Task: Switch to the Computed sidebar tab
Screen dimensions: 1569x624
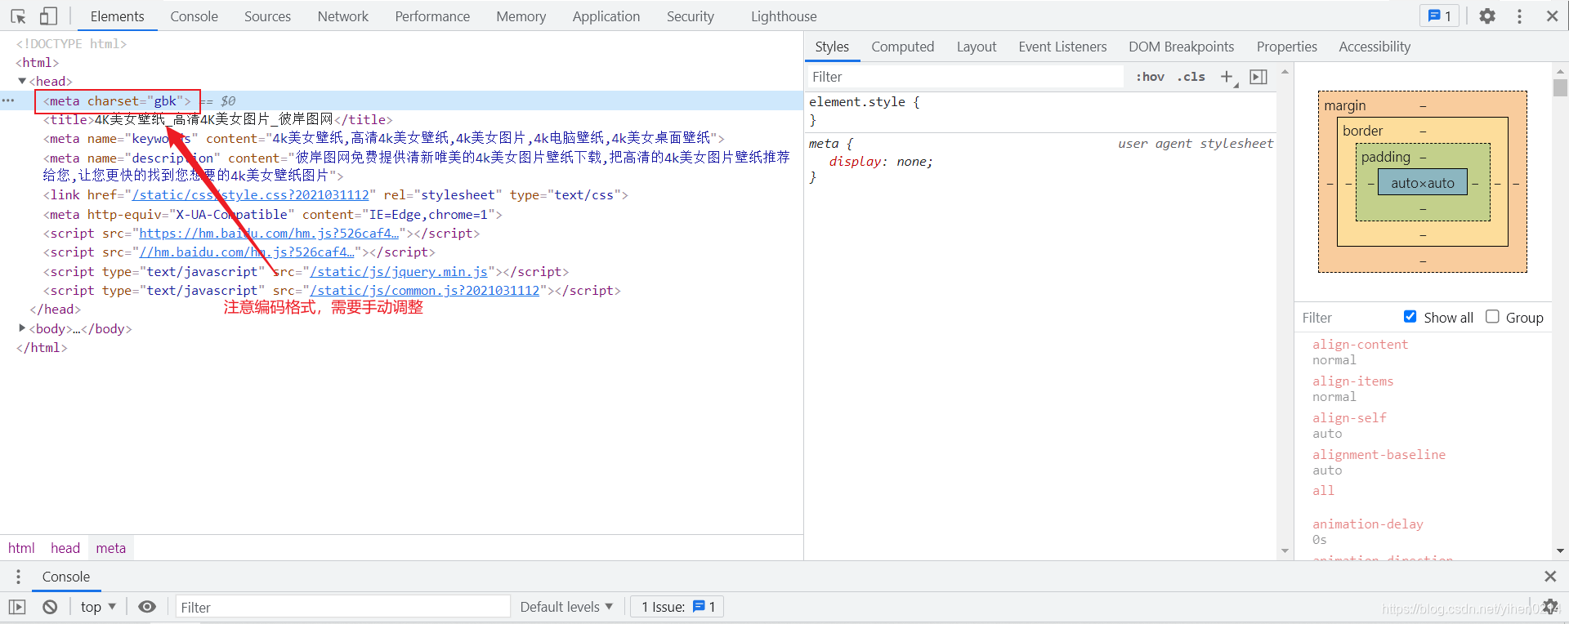Action: [902, 47]
